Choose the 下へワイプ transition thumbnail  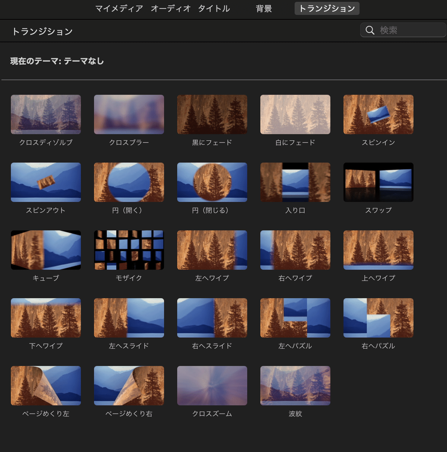tap(46, 318)
